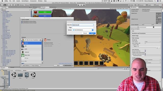
Task: Open the File menu
Action: [x=10, y=1]
